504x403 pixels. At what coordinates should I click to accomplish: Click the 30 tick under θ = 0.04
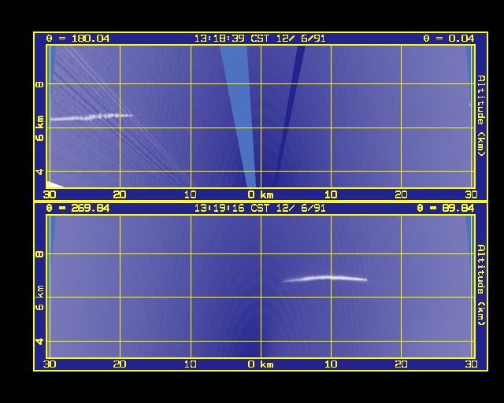coord(471,194)
